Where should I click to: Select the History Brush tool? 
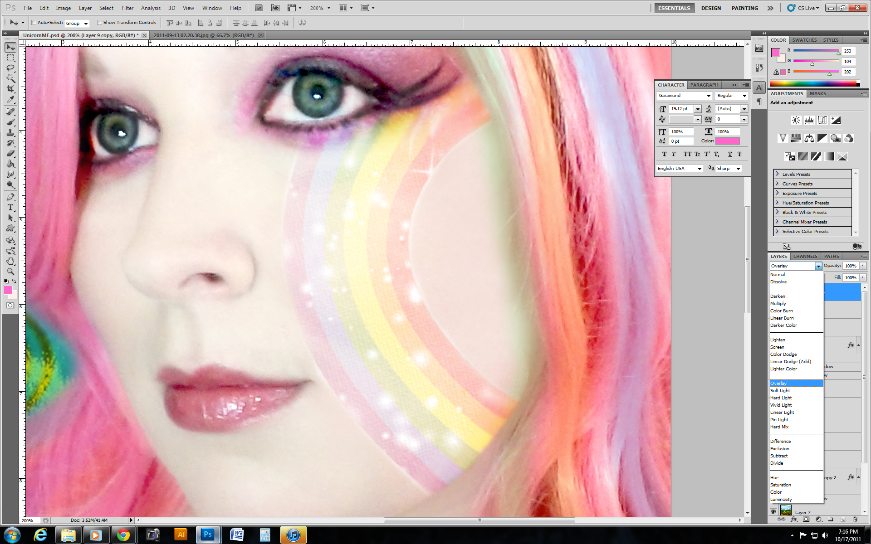10,143
